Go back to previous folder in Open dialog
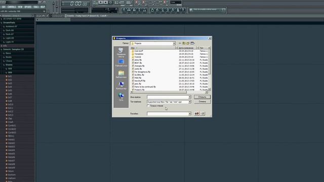324x182 pixels. [x=180, y=43]
